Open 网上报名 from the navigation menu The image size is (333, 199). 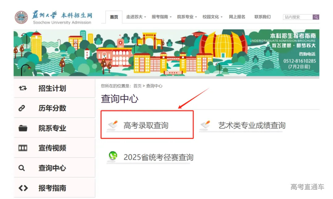[x=237, y=17]
